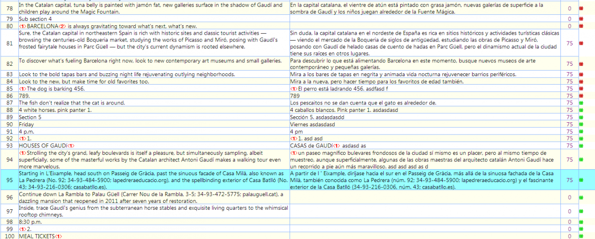The height and width of the screenshot is (239, 595).
Task: Click the status icon for segment 90 Friday
Action: pos(581,125)
